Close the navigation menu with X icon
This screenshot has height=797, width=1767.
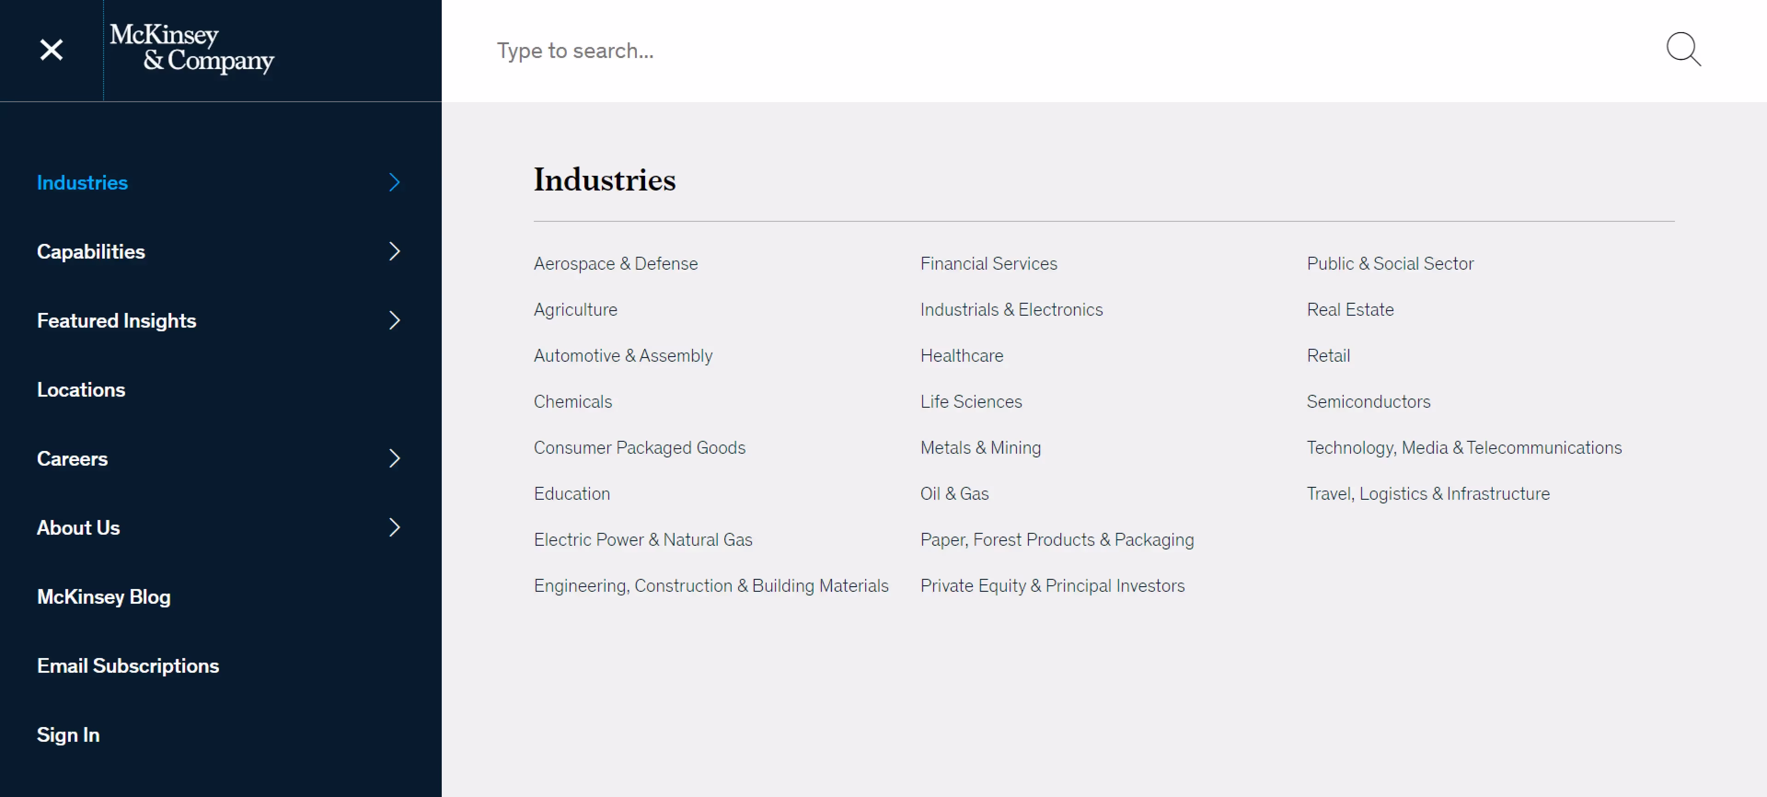[52, 50]
